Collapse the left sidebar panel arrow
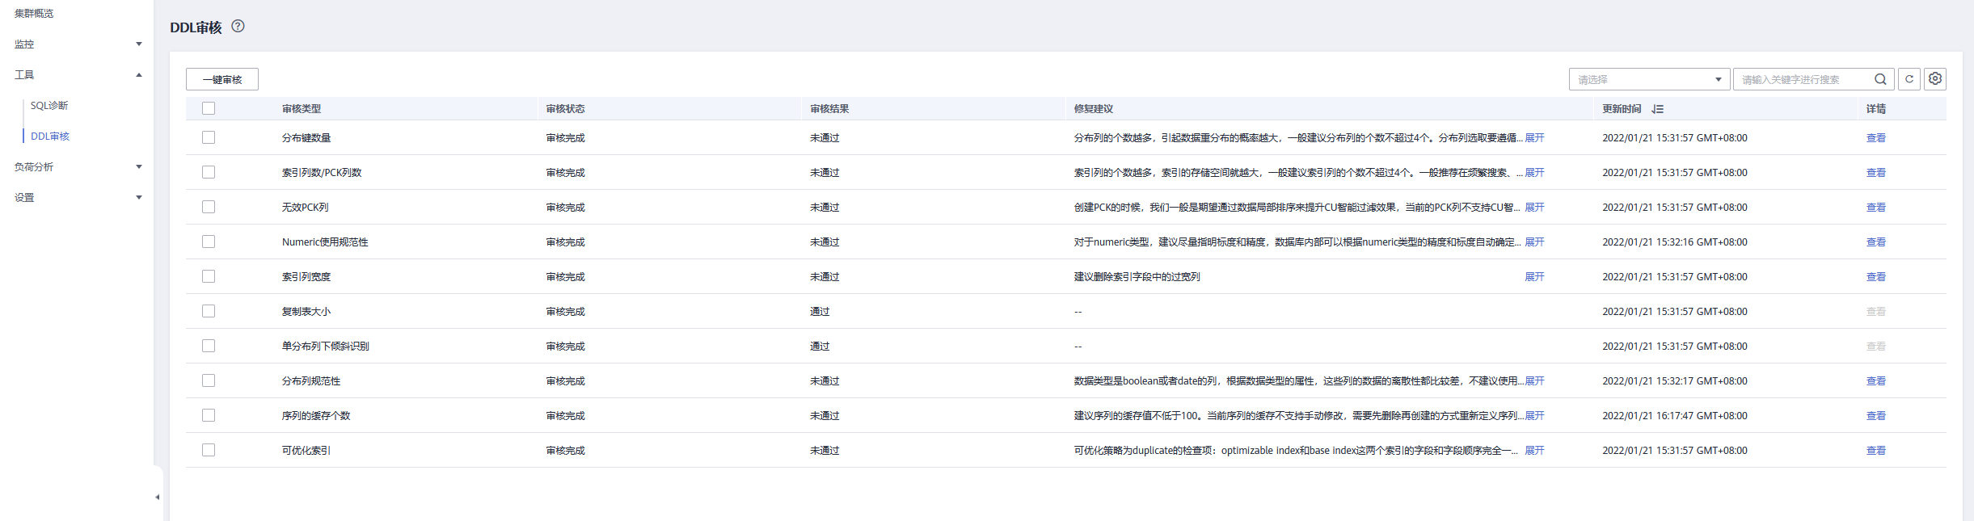The width and height of the screenshot is (1974, 521). pyautogui.click(x=157, y=497)
